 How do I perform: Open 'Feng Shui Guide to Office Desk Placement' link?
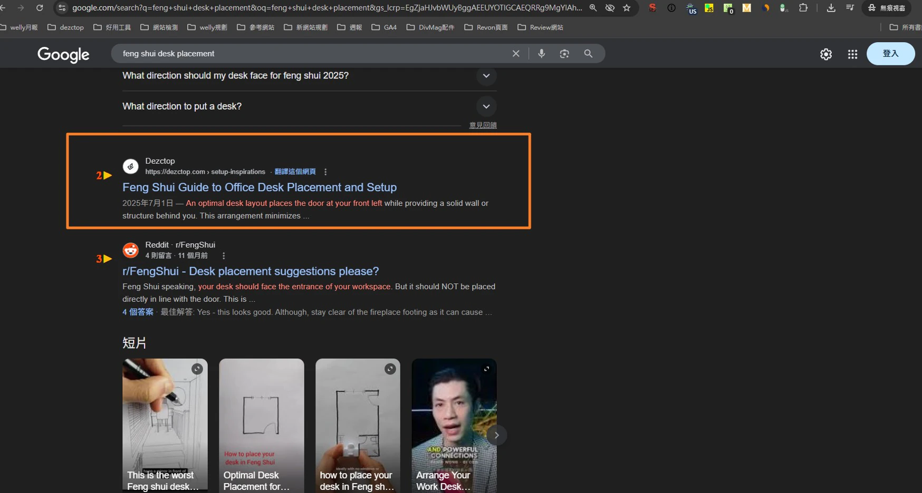click(260, 188)
